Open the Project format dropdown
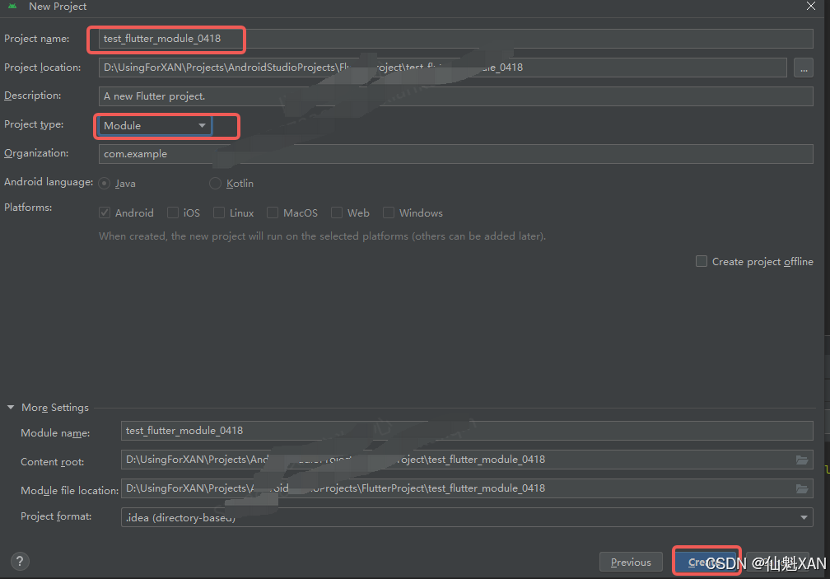The height and width of the screenshot is (579, 830). pyautogui.click(x=467, y=517)
